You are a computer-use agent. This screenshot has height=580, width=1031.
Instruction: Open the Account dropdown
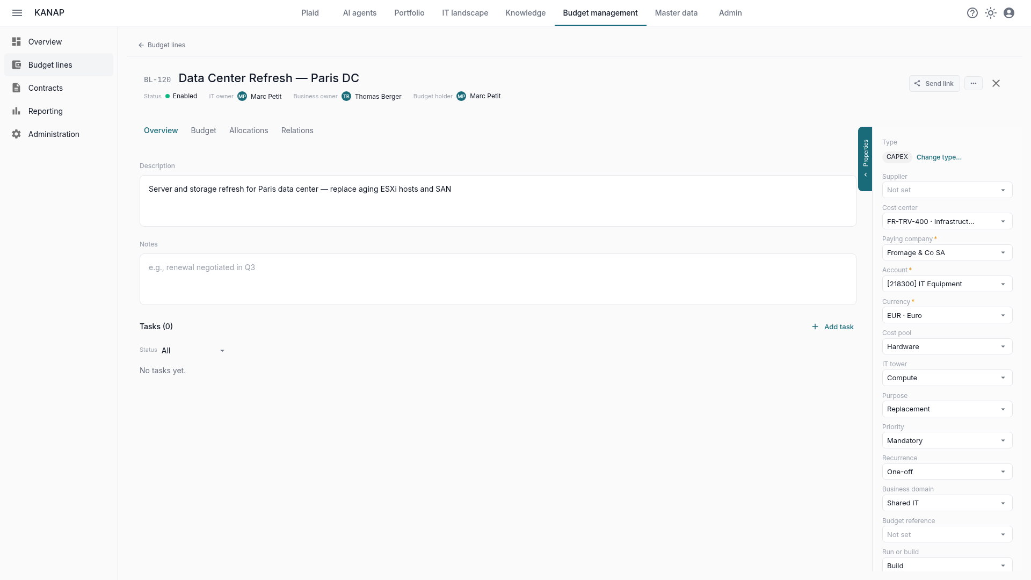(x=947, y=284)
